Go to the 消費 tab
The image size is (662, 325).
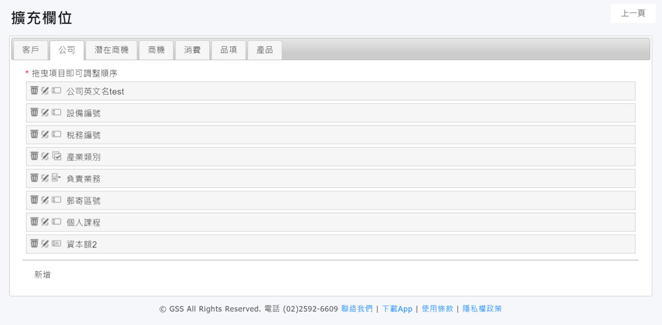point(192,50)
